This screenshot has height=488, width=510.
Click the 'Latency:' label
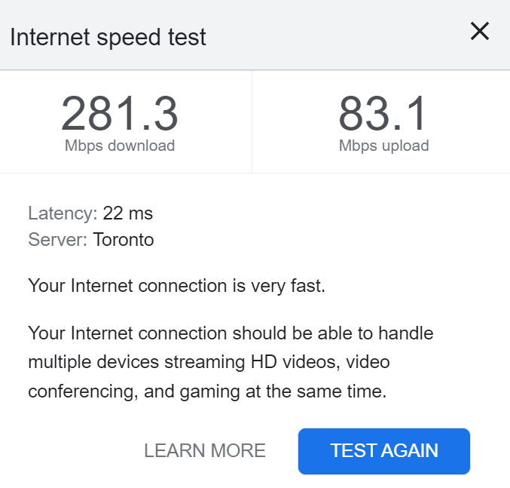(63, 213)
